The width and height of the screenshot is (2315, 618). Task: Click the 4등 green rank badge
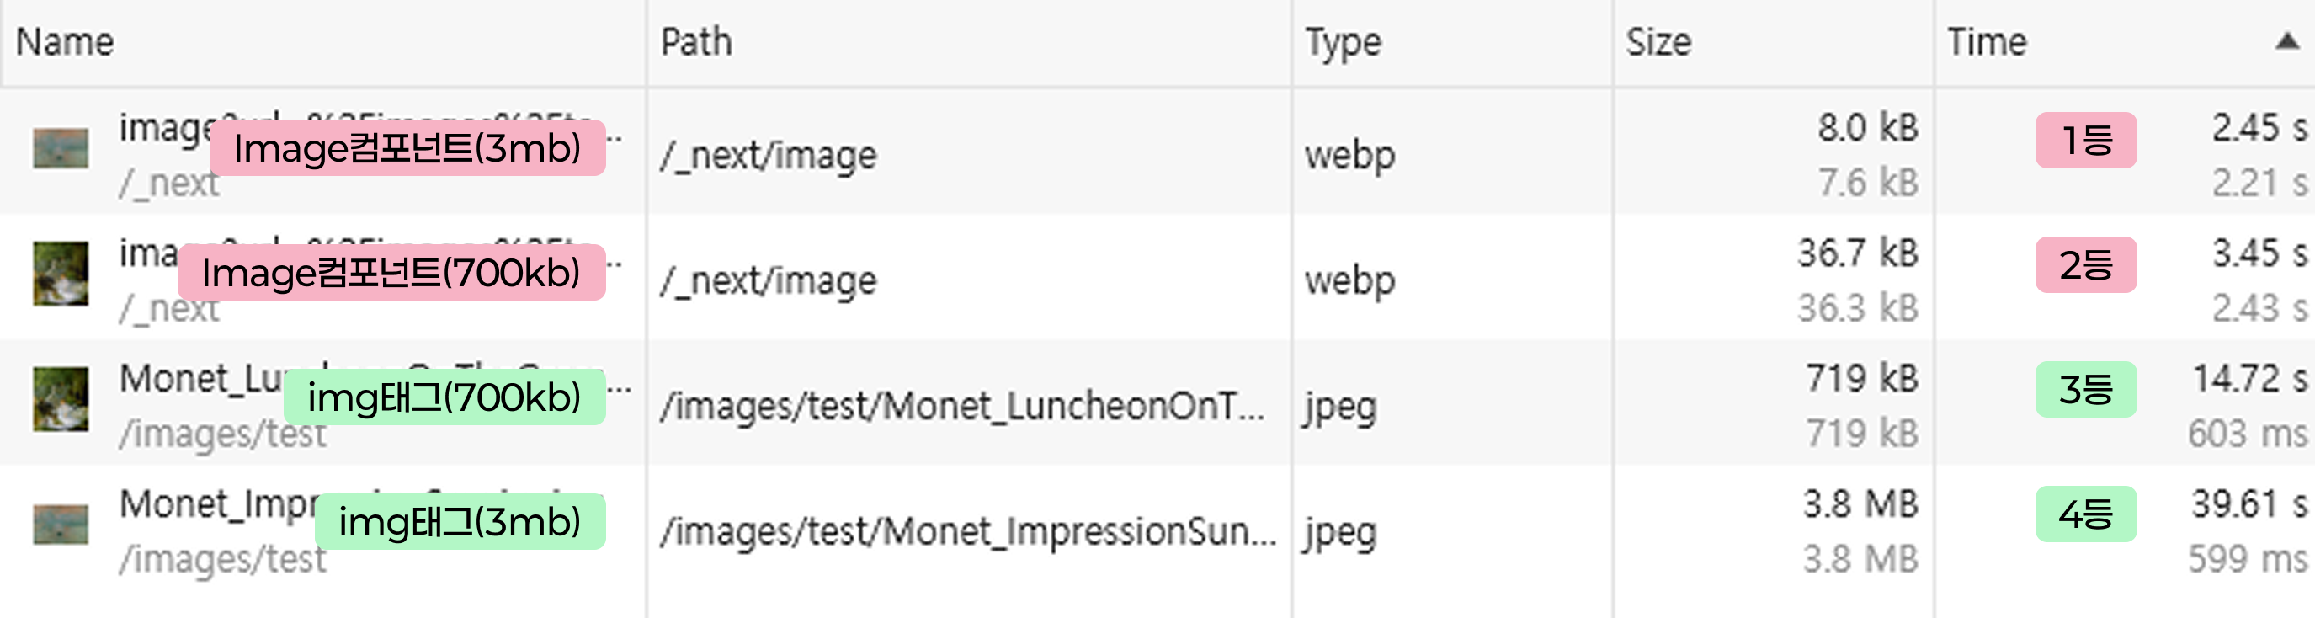coord(2086,514)
